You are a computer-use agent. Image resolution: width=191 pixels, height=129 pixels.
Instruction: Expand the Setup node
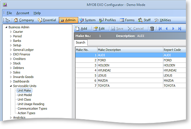[11, 45]
